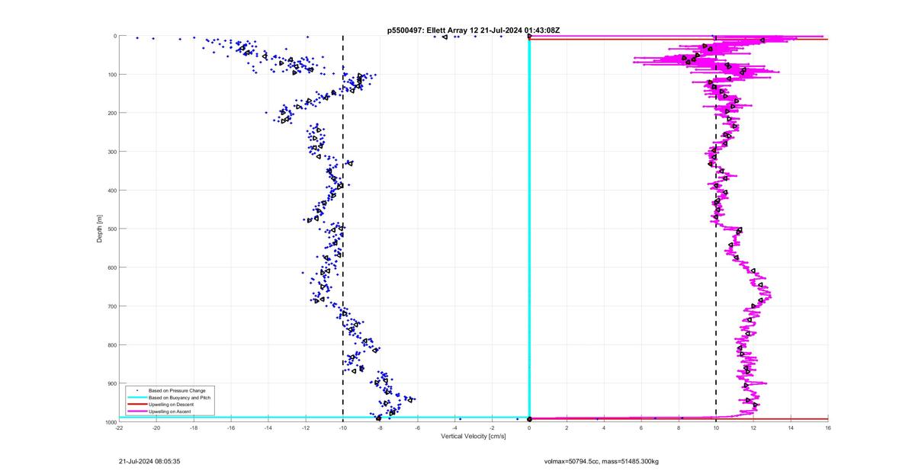
Task: Click the depth axis tick label '700'
Action: pos(111,306)
